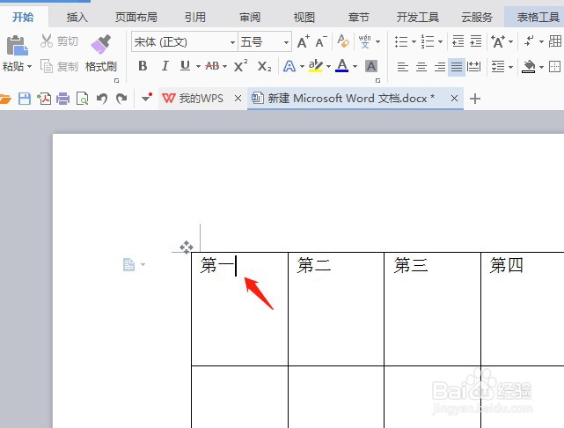Switch to the 审阅 tab

(x=250, y=17)
